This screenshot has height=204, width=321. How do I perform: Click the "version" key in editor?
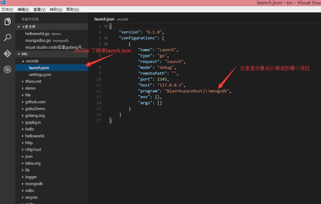pyautogui.click(x=130, y=32)
